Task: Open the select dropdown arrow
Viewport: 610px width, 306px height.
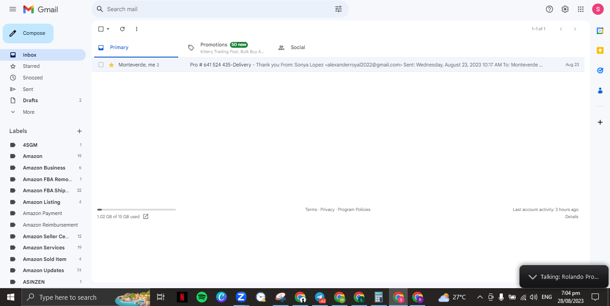Action: [108, 29]
